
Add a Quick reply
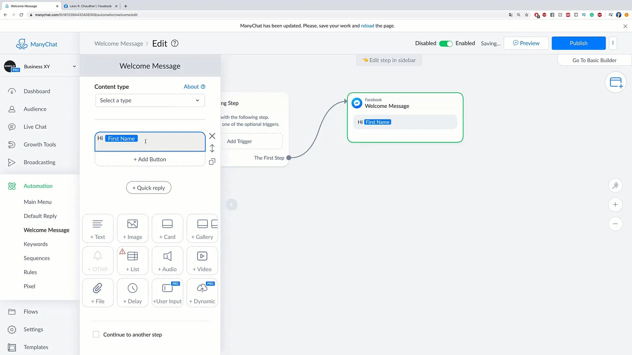point(149,188)
